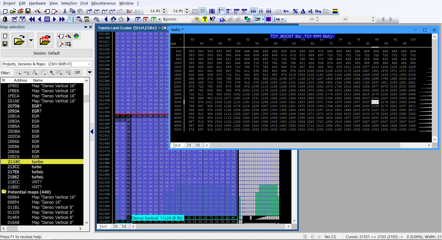Viewport: 442px width, 240px height.
Task: Click the Session: Default button
Action: [x=46, y=53]
